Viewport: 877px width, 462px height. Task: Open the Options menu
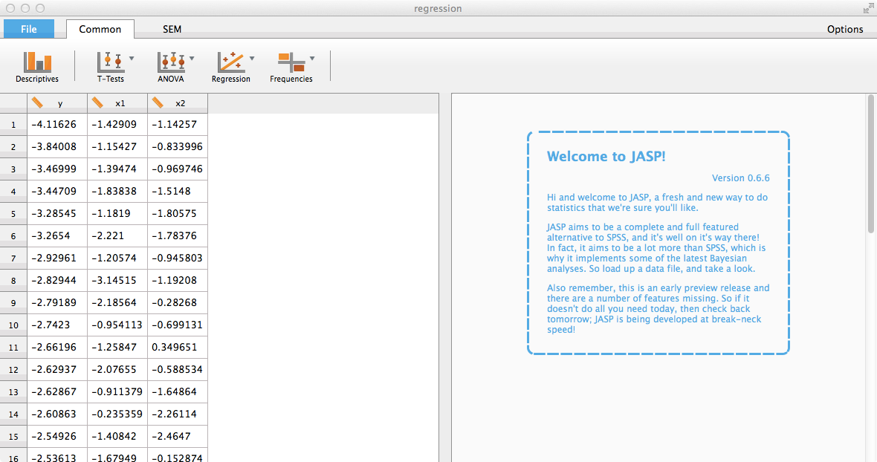(845, 29)
